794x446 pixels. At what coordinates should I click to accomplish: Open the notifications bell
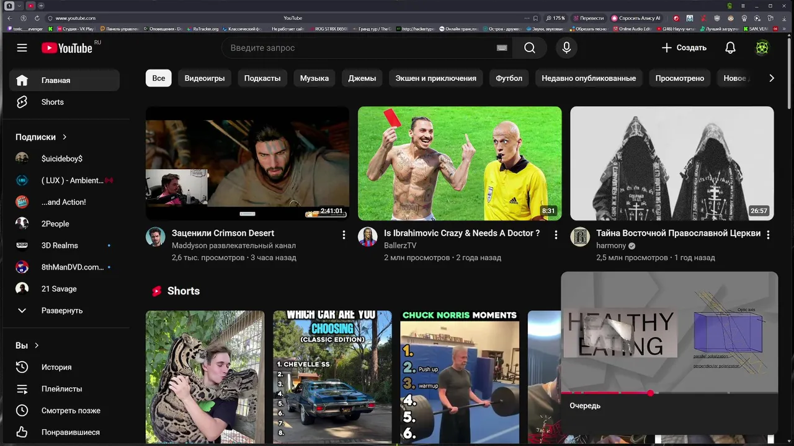(x=730, y=48)
